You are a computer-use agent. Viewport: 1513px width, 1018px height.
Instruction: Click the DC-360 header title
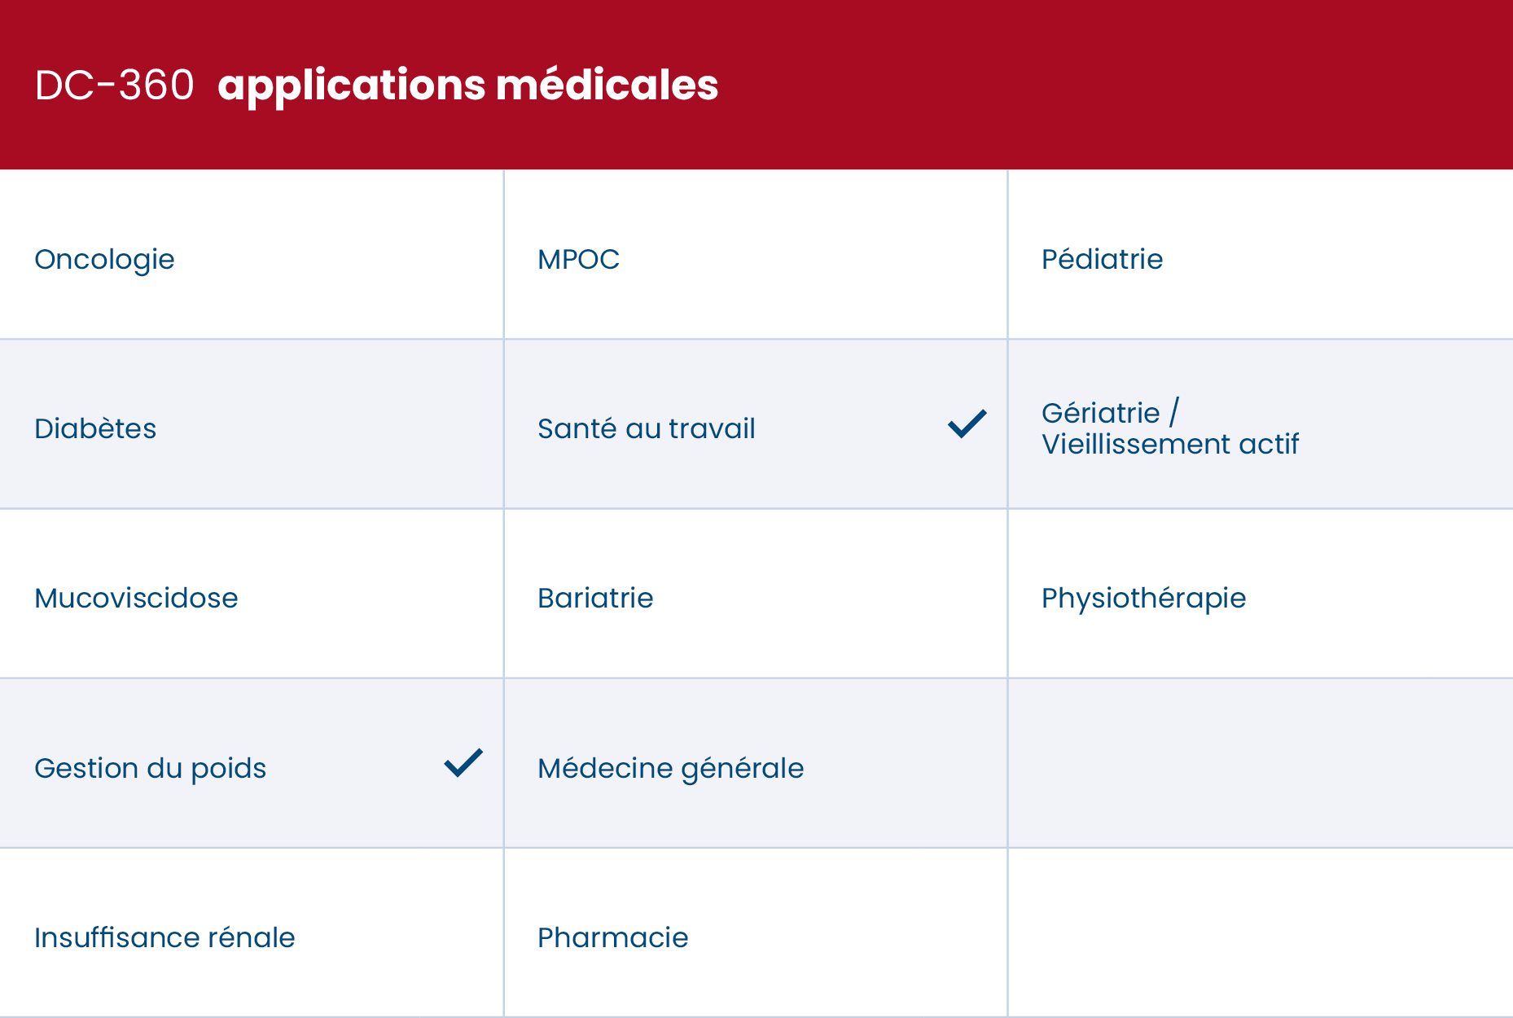click(x=115, y=85)
